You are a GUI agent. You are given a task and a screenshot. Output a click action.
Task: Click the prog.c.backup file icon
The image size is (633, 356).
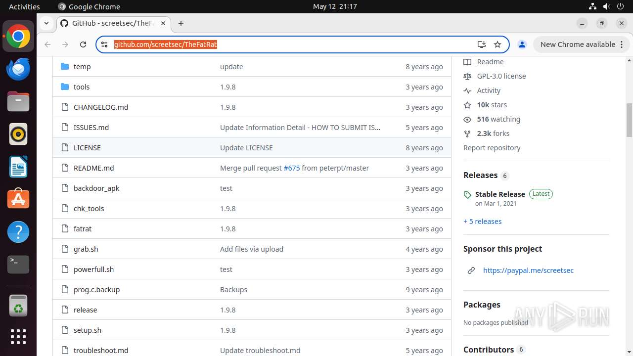pos(64,289)
